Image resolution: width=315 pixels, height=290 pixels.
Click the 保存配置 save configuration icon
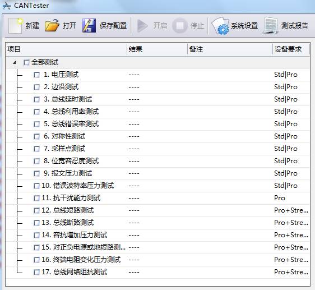(x=89, y=26)
